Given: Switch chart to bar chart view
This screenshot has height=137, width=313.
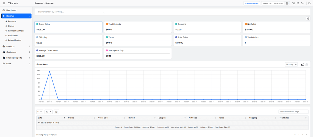Looking at the screenshot, I should tap(307, 64).
